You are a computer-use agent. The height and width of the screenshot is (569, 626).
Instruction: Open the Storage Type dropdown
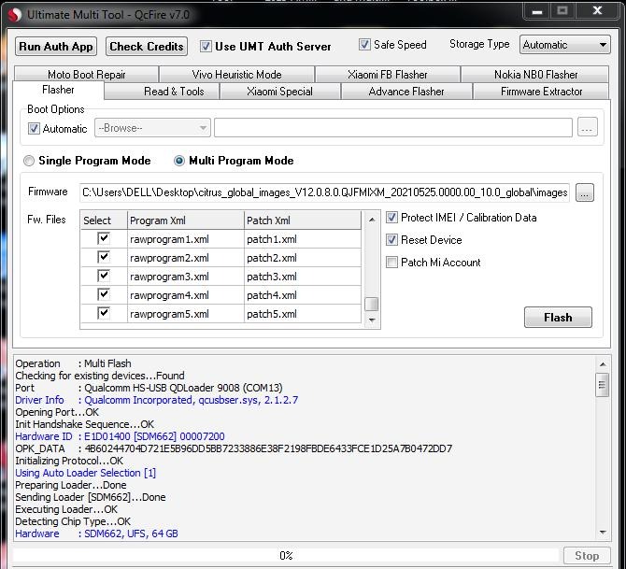pyautogui.click(x=564, y=45)
